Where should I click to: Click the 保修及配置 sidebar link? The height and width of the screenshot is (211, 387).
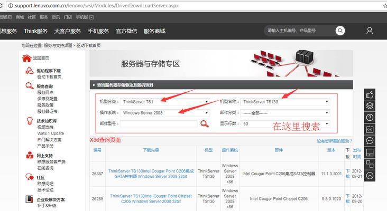[47, 99]
